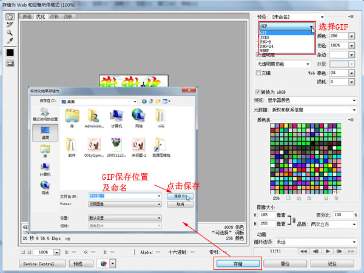Open the 保存在 桌面 location dropdown

(99, 102)
